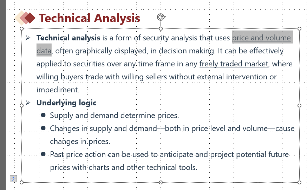The height and width of the screenshot is (190, 307).
Task: Click the underlined 'Past price' text
Action: (66, 155)
